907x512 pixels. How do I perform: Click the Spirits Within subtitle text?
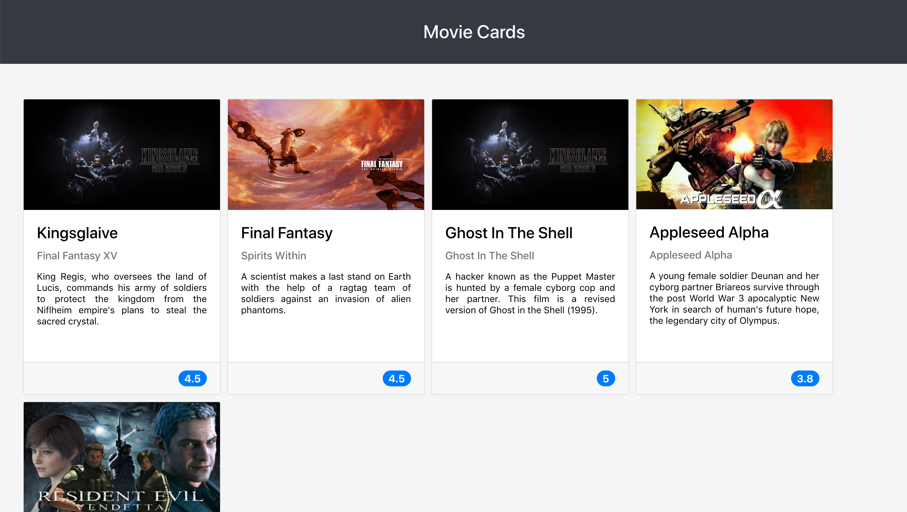click(273, 255)
